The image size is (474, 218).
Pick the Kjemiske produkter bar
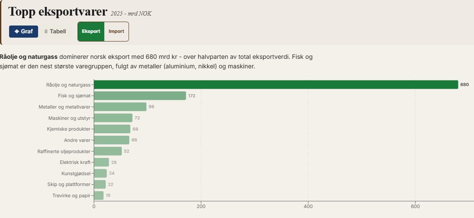[x=112, y=129]
